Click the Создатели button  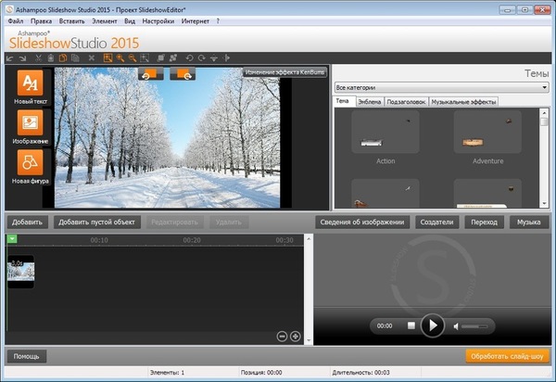[436, 223]
